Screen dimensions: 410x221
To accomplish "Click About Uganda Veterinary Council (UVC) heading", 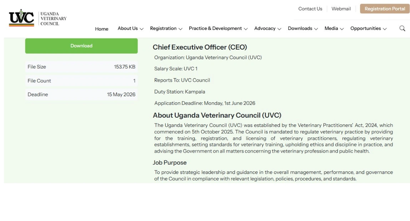I will point(217,115).
